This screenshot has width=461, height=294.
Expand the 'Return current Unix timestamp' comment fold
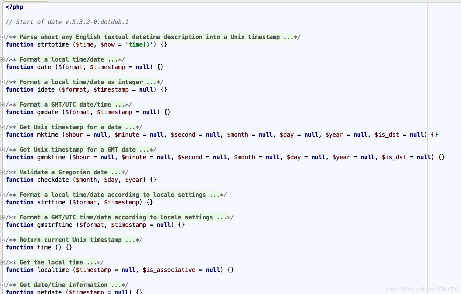pos(3,240)
